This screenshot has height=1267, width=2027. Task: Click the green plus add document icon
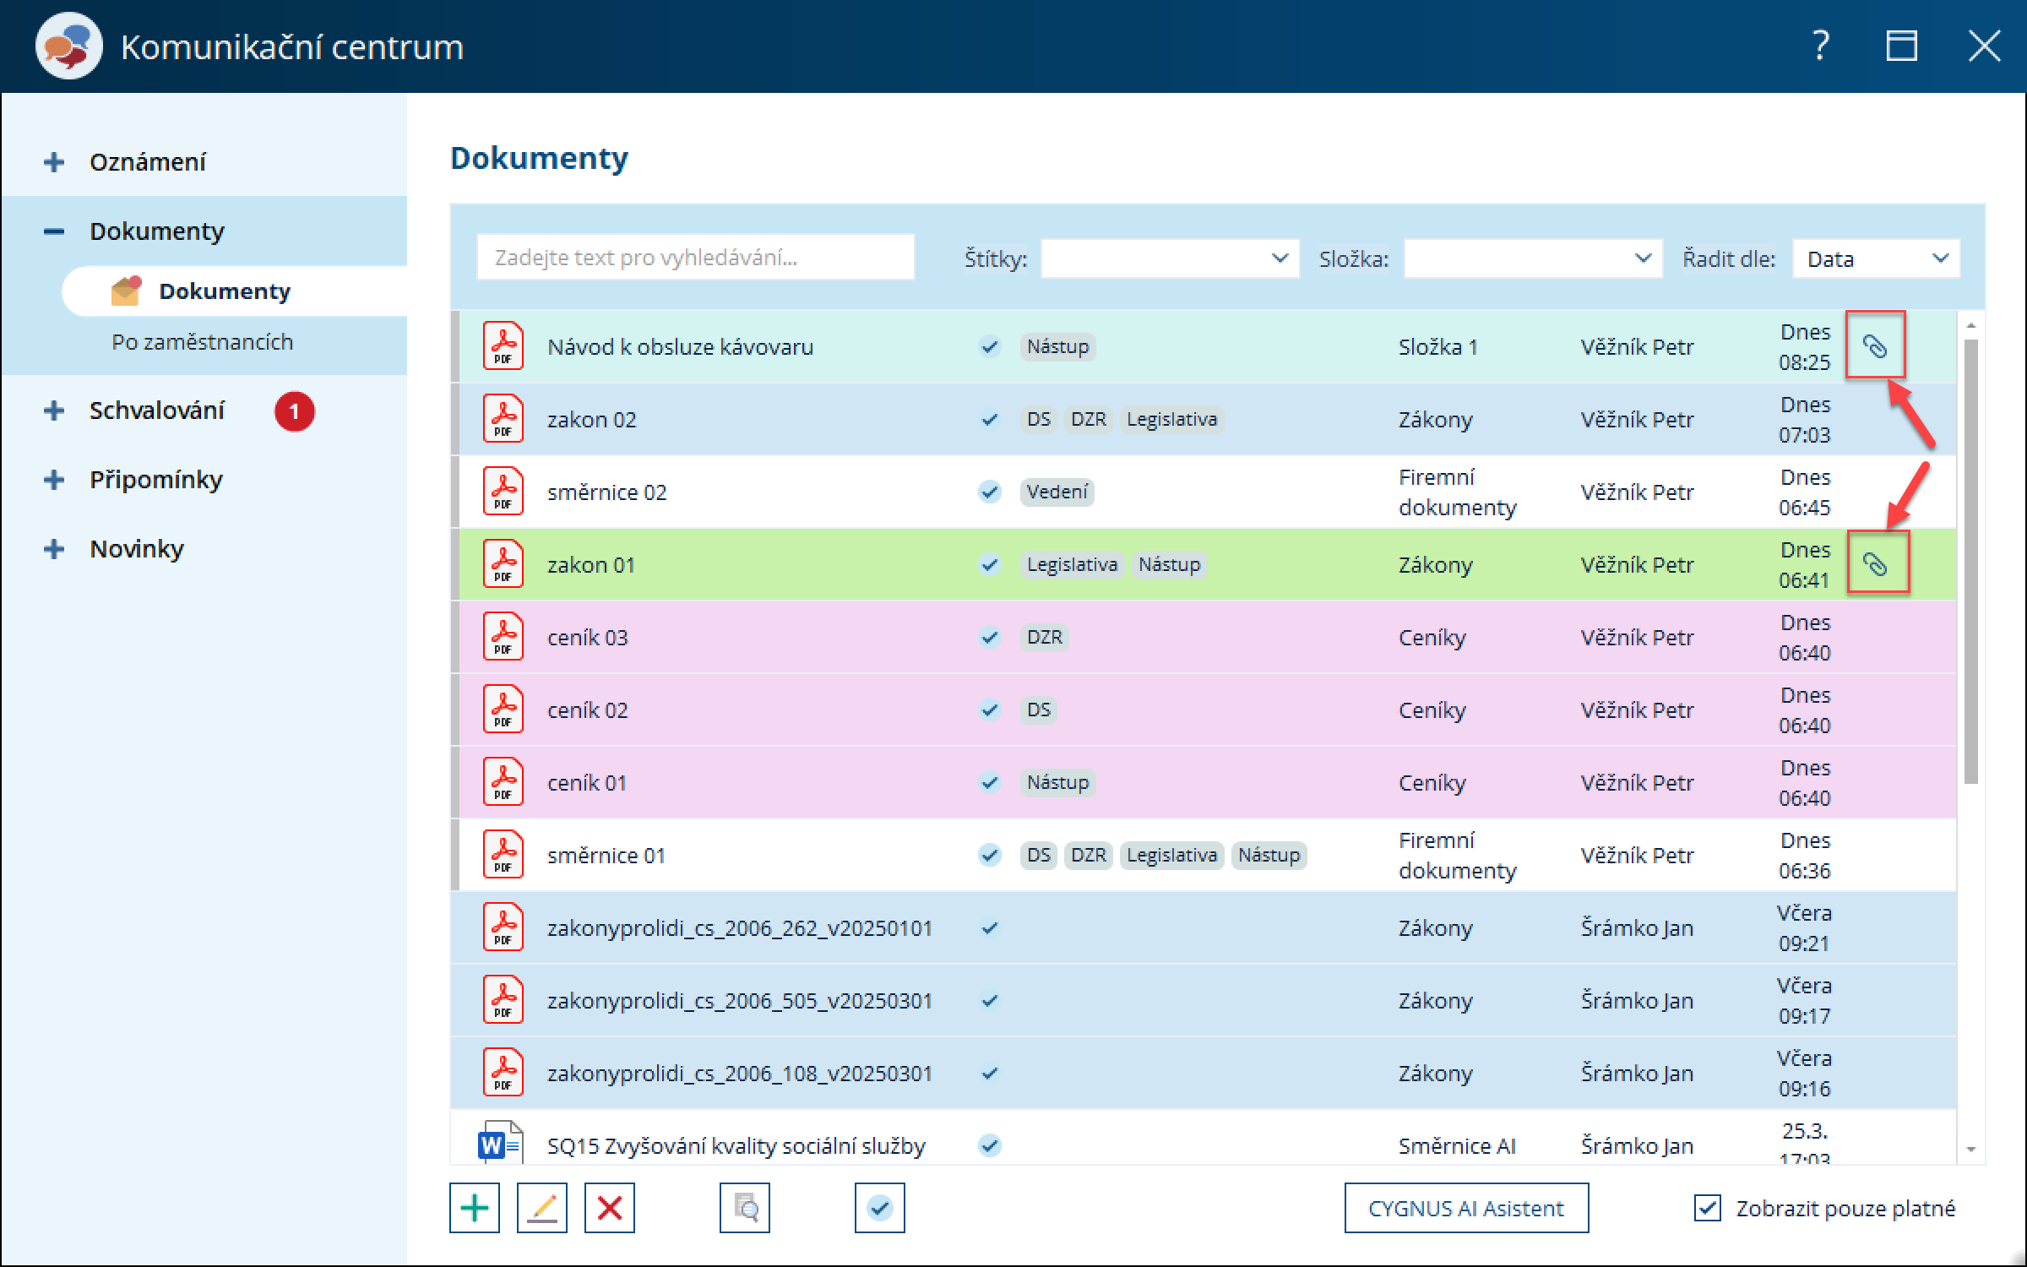(x=474, y=1208)
